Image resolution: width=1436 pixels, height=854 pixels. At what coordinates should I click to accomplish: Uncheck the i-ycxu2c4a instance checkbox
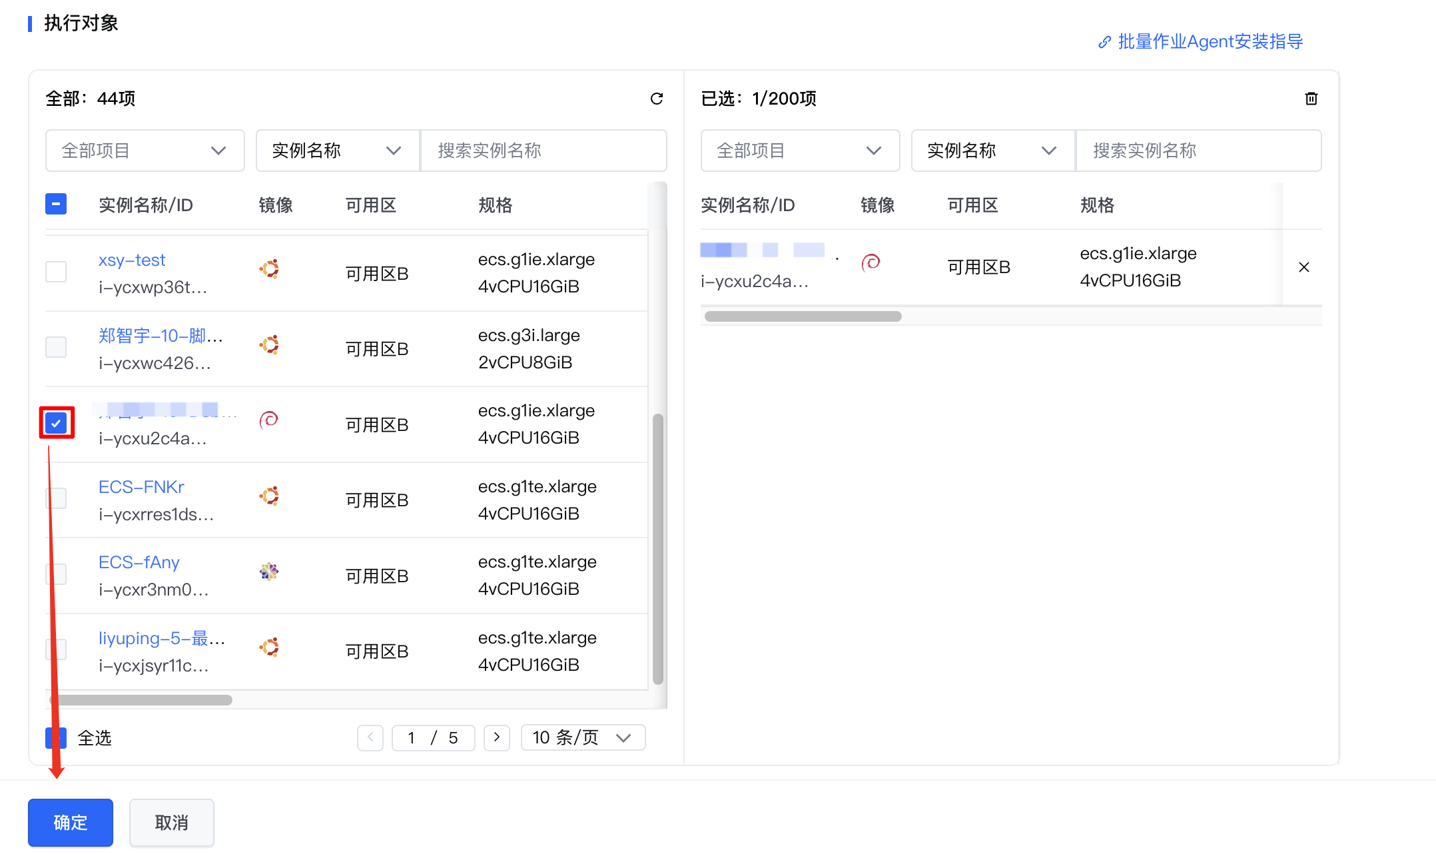click(x=56, y=423)
